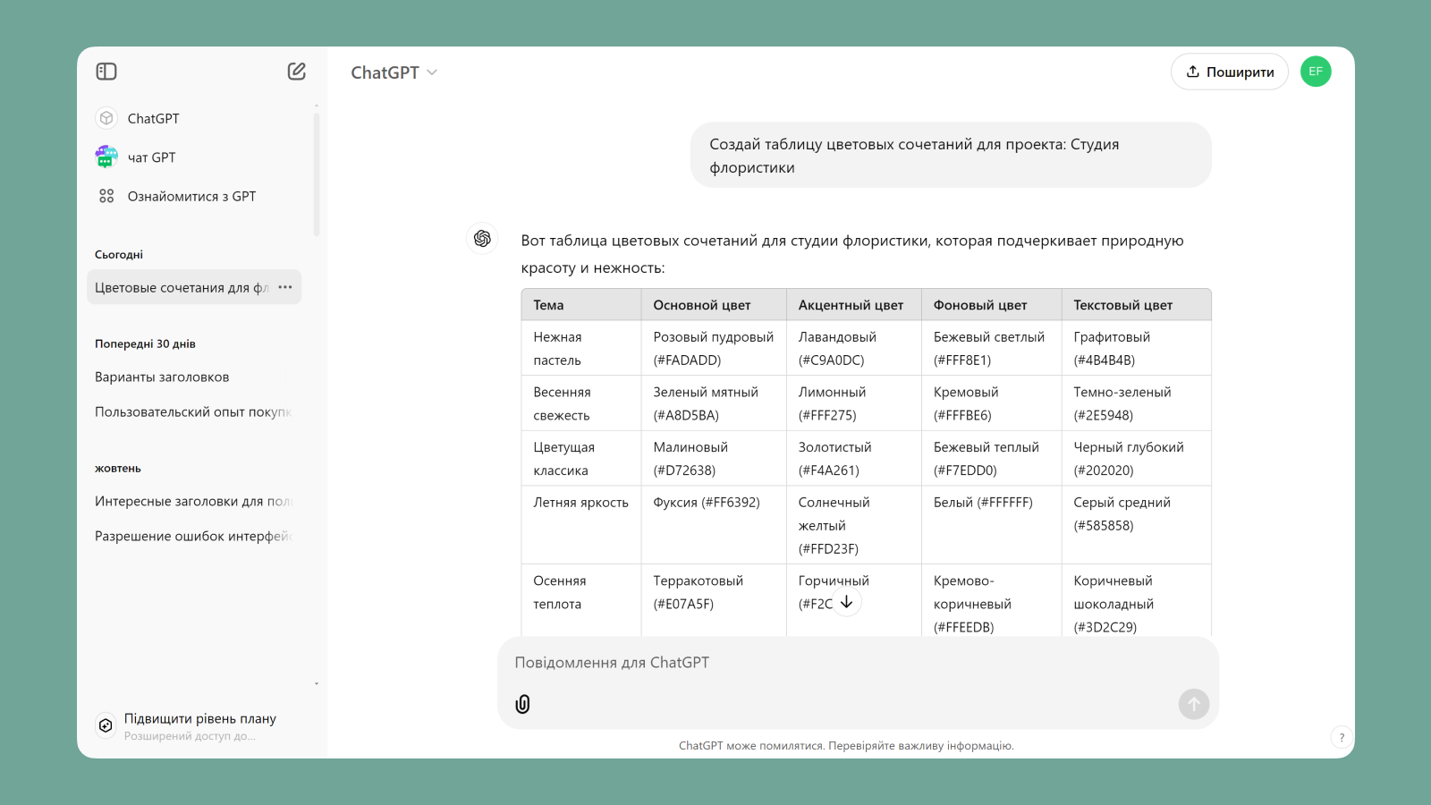This screenshot has height=805, width=1431.
Task: Click the attach file paperclip icon
Action: 523,704
